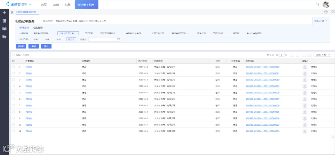The image size is (335, 155).
Task: Go to next page in pagination
Action: click(x=304, y=55)
